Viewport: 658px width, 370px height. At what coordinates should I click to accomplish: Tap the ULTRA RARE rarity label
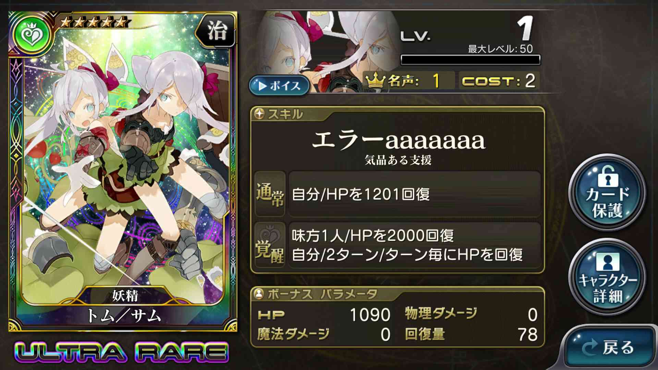tap(122, 351)
